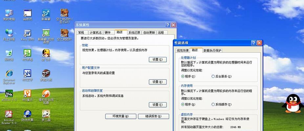The height and width of the screenshot is (131, 304).
Task: Close the 系统属性 window
Action: coord(174,25)
